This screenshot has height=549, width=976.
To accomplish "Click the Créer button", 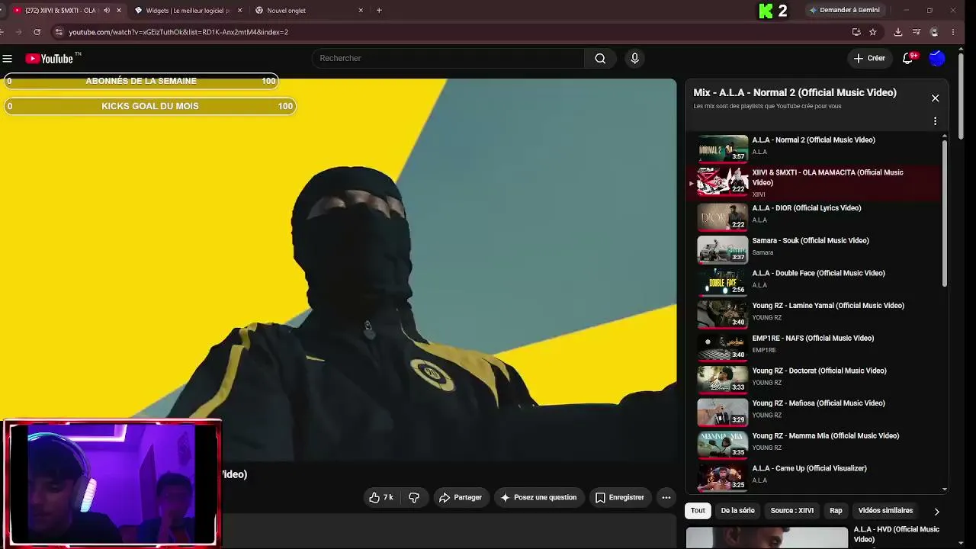I will pyautogui.click(x=869, y=59).
